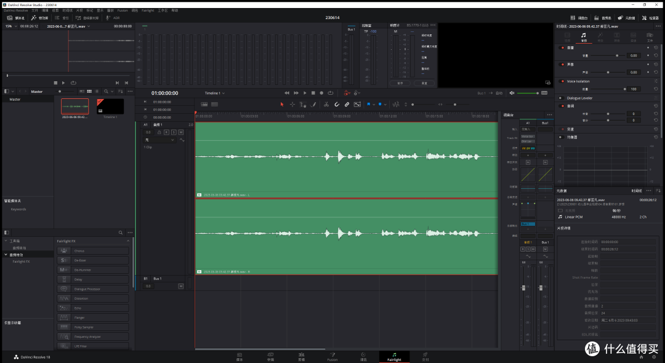Viewport: 665px width, 363px height.
Task: Switch media pool to list view
Action: pos(97,91)
